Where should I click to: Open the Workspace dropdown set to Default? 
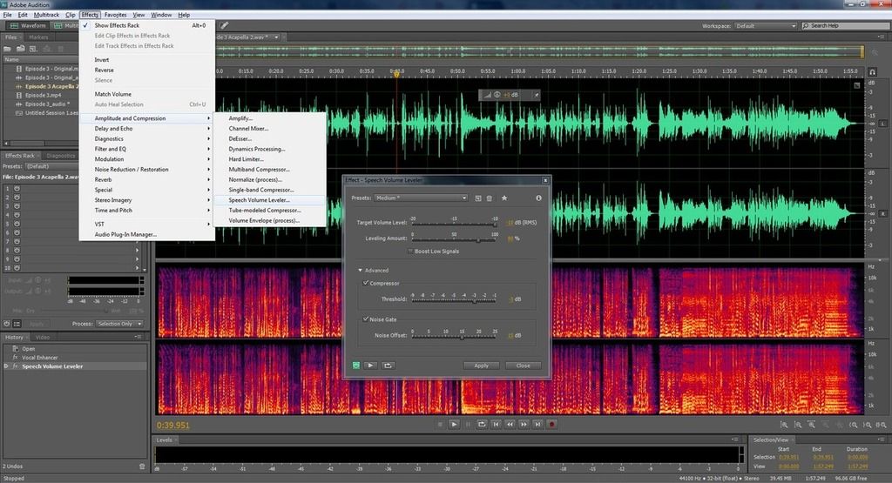(766, 26)
